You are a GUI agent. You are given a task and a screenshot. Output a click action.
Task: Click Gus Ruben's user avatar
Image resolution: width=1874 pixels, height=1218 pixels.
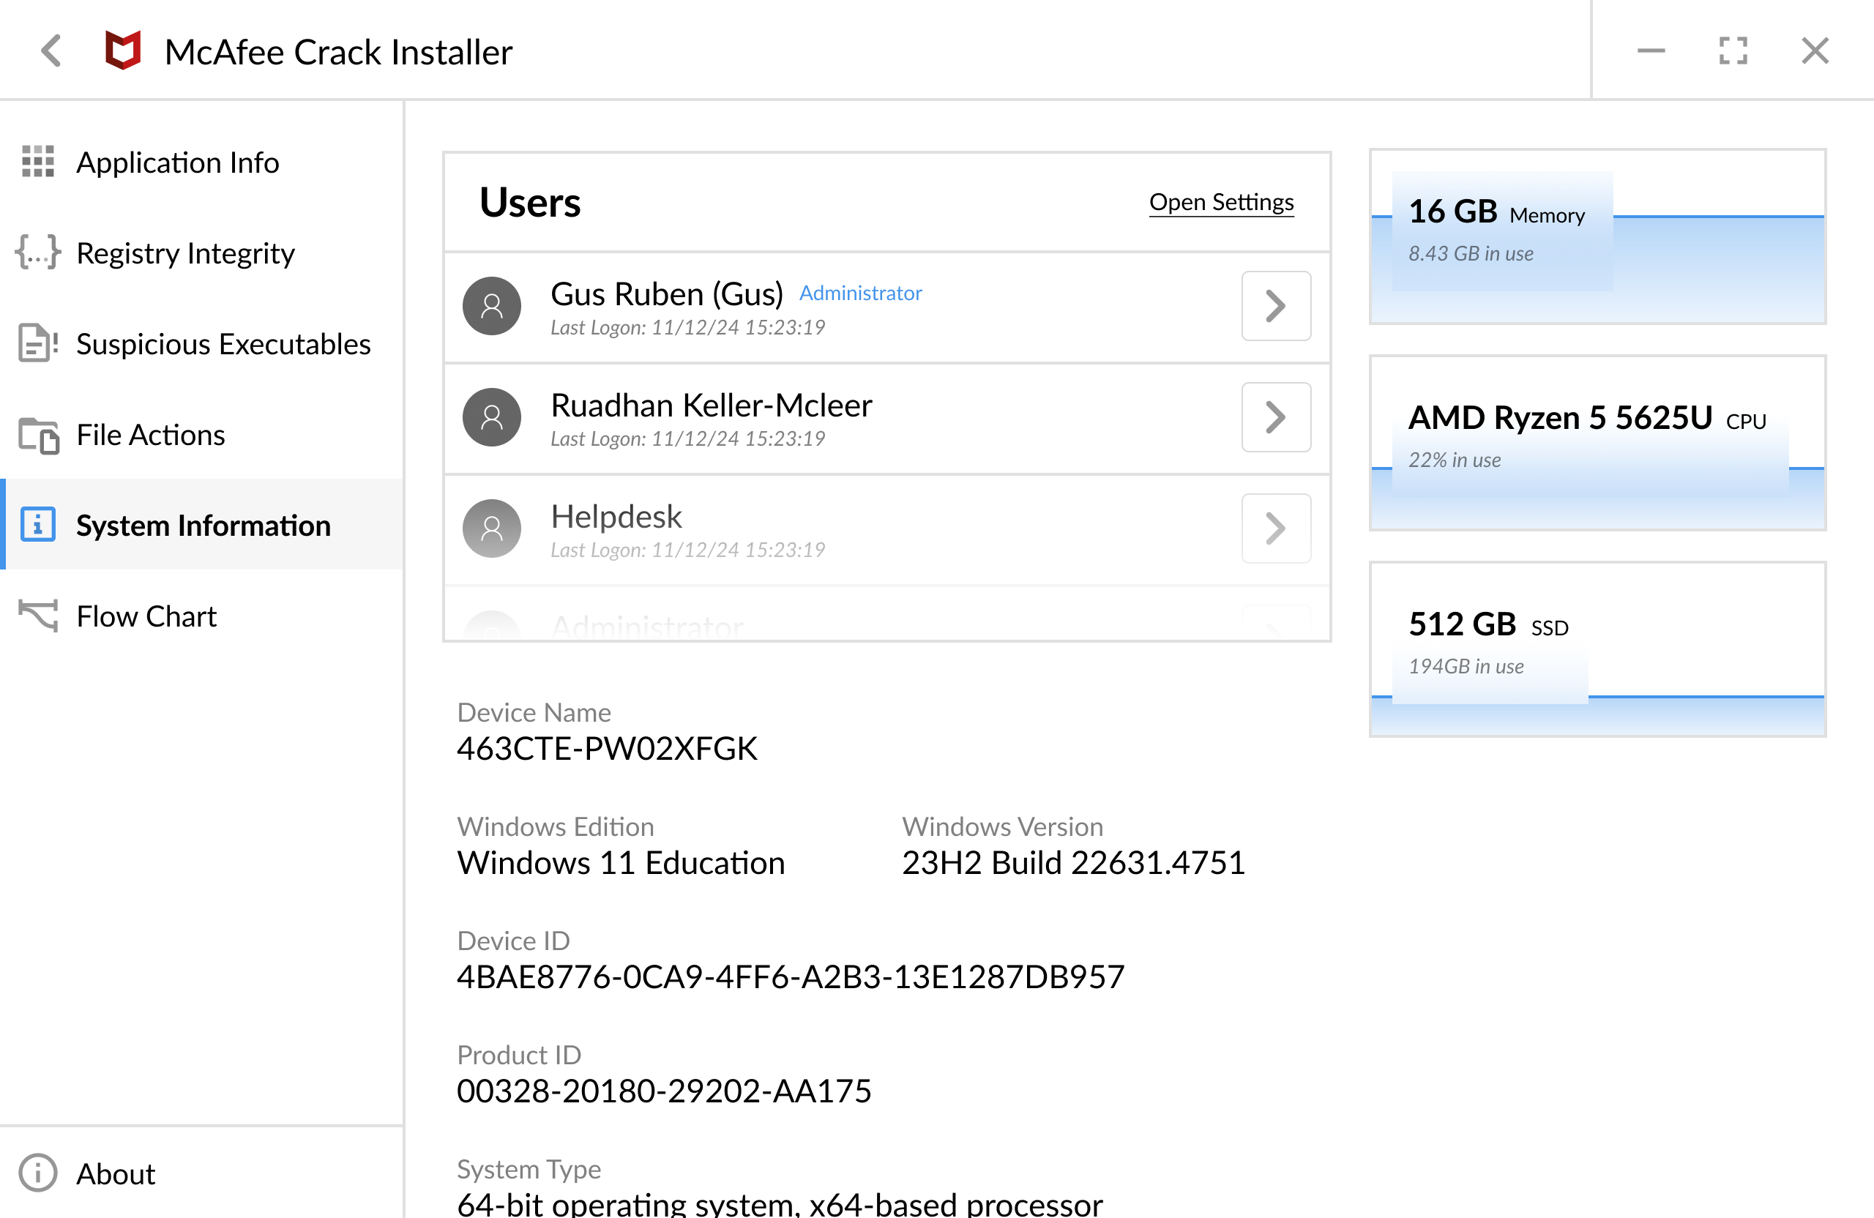click(492, 306)
